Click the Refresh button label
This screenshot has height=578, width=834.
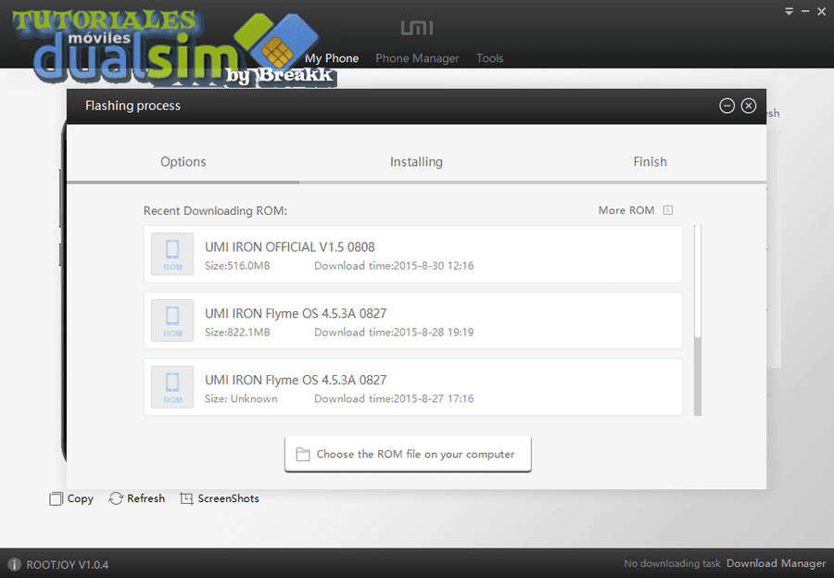coord(145,498)
